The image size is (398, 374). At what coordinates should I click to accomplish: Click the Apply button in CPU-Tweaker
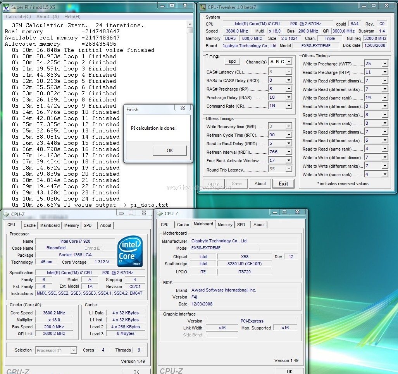[x=213, y=184]
